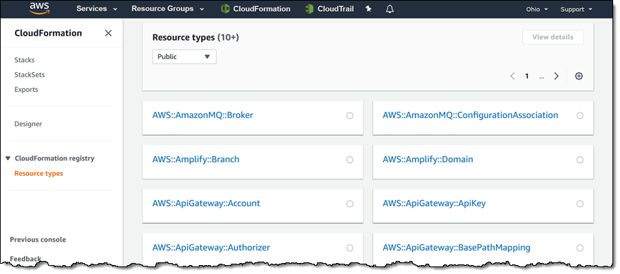This screenshot has width=620, height=274.
Task: Open the AWS::ApiGateway::Authorizer link
Action: pyautogui.click(x=211, y=248)
